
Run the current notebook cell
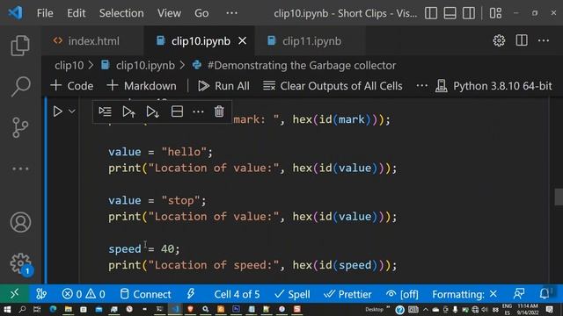coord(57,111)
